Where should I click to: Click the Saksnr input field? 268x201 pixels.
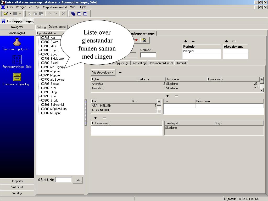click(x=148, y=55)
